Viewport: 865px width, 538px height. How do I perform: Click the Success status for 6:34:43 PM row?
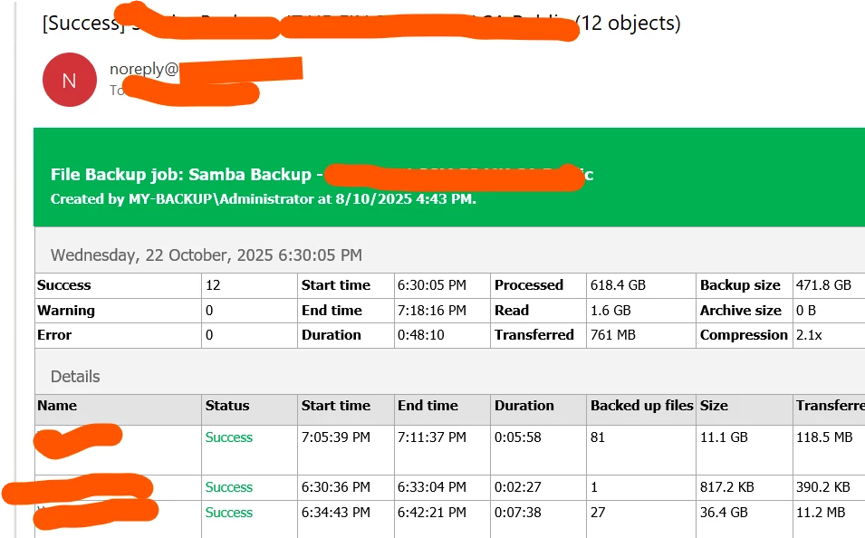click(x=228, y=513)
